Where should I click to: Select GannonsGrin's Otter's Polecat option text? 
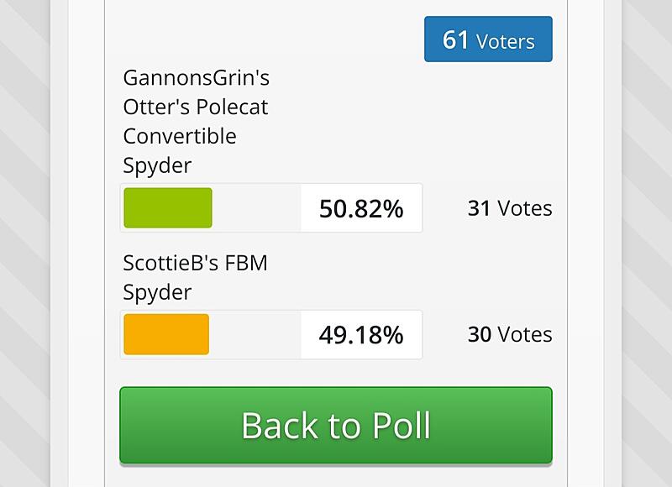coord(197,122)
